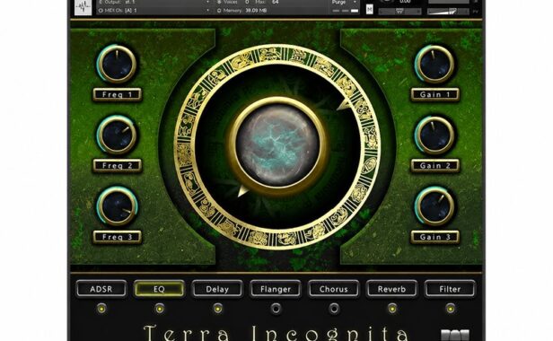This screenshot has height=341, width=553.
Task: Open the Purge dropdown menu
Action: [344, 3]
